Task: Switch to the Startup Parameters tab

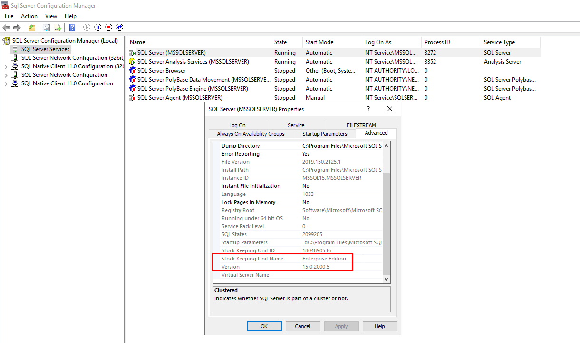Action: [x=325, y=134]
